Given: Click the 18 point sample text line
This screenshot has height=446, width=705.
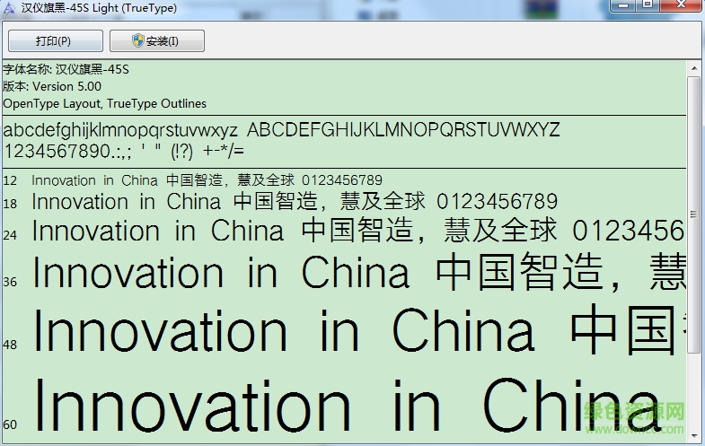Looking at the screenshot, I should click(x=295, y=202).
